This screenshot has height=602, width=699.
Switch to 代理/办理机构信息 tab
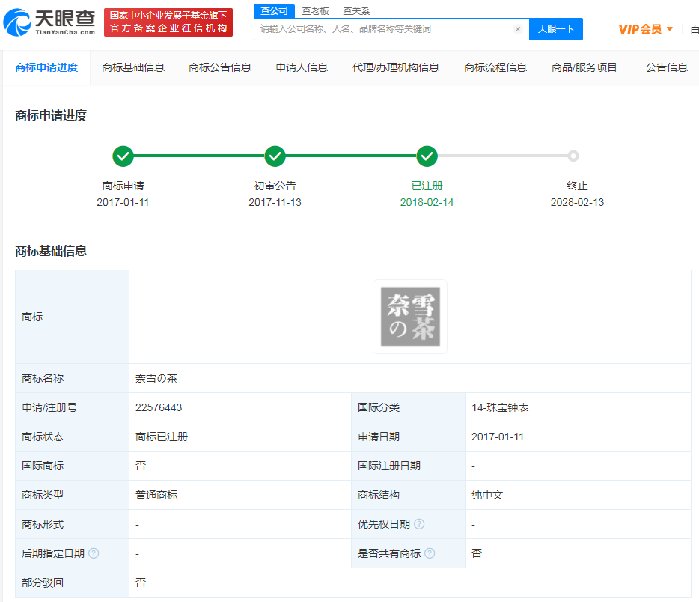tap(395, 67)
